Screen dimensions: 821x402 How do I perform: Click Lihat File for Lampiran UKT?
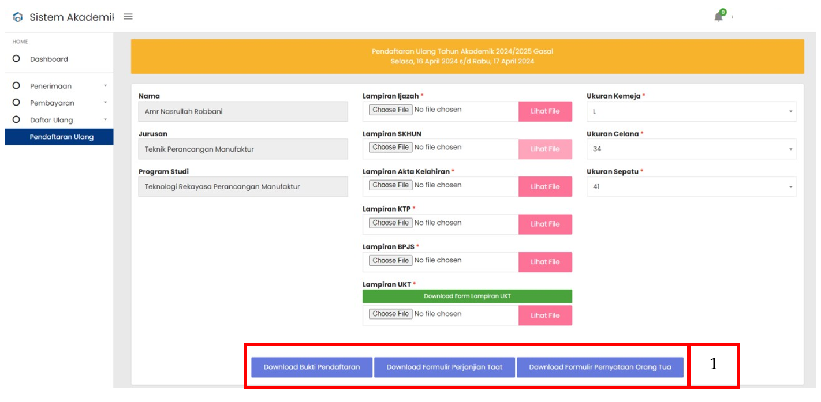point(545,315)
